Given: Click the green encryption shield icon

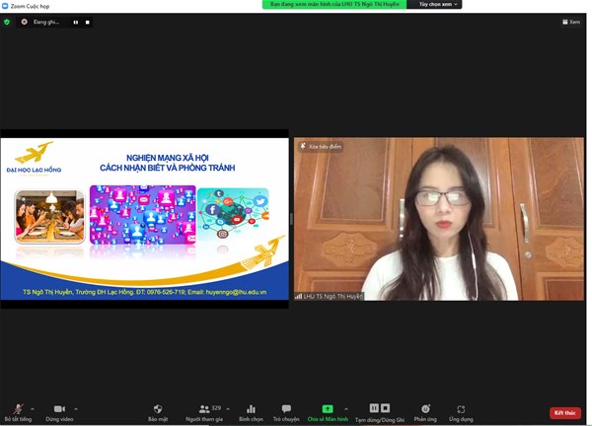Looking at the screenshot, I should [x=7, y=21].
